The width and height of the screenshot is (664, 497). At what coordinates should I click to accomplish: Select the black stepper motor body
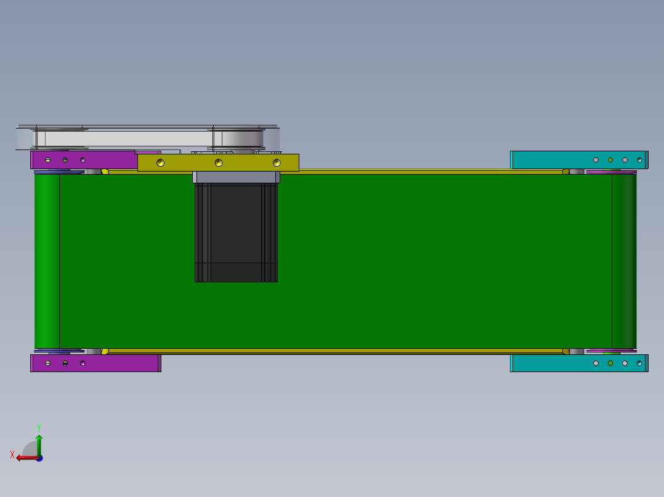(236, 233)
